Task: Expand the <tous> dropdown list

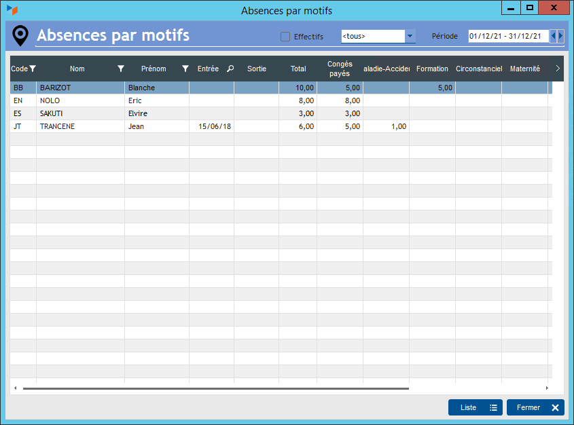Action: point(410,36)
